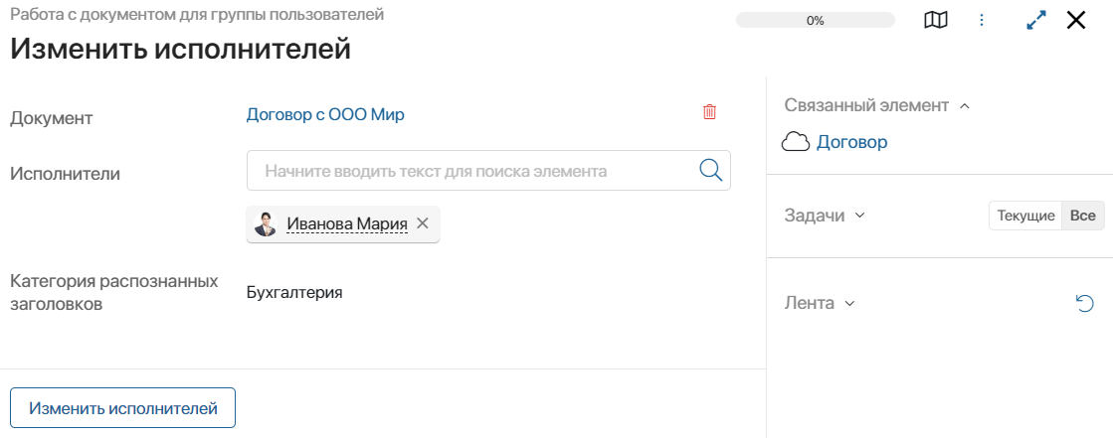Click the Иванова Мария name link
This screenshot has width=1113, height=438.
coord(347,223)
